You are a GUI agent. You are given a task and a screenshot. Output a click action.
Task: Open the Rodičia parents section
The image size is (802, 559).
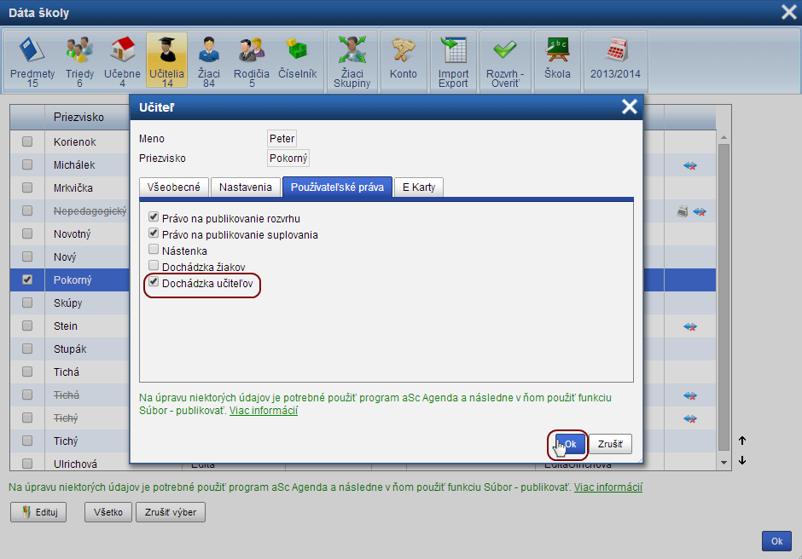point(251,61)
